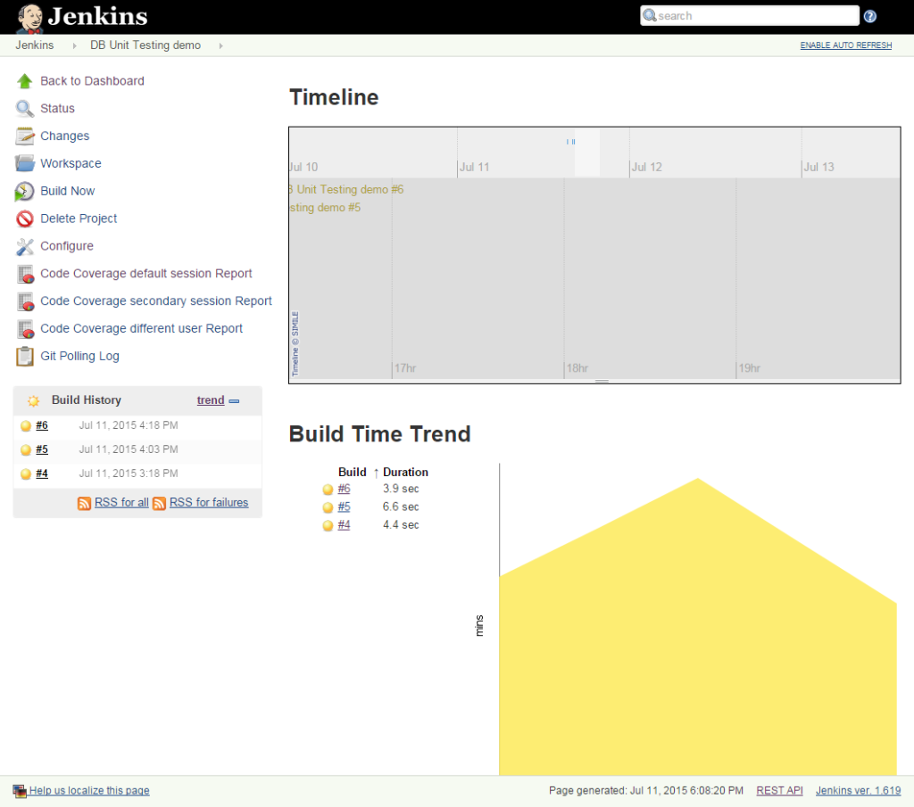Click the timeline resize handle at the bottom
Viewport: 914px width, 807px height.
[602, 382]
